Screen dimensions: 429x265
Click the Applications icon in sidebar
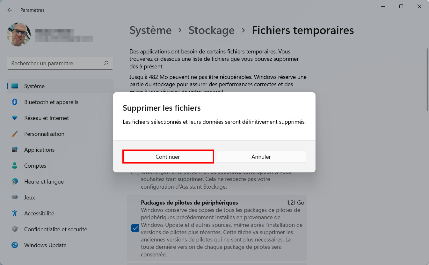click(15, 150)
